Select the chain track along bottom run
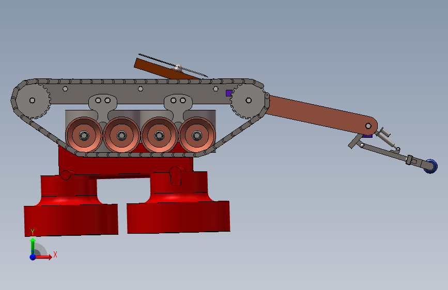Image resolution: width=448 pixels, height=290 pixels. click(137, 155)
